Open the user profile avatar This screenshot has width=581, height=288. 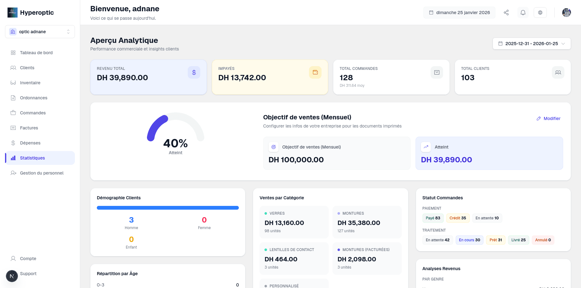click(x=566, y=13)
